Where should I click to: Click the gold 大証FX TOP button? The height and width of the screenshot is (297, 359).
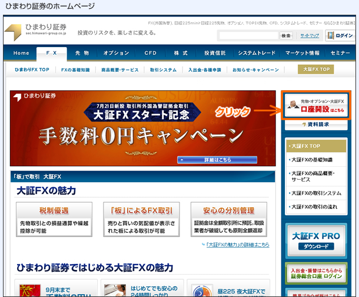(x=315, y=69)
